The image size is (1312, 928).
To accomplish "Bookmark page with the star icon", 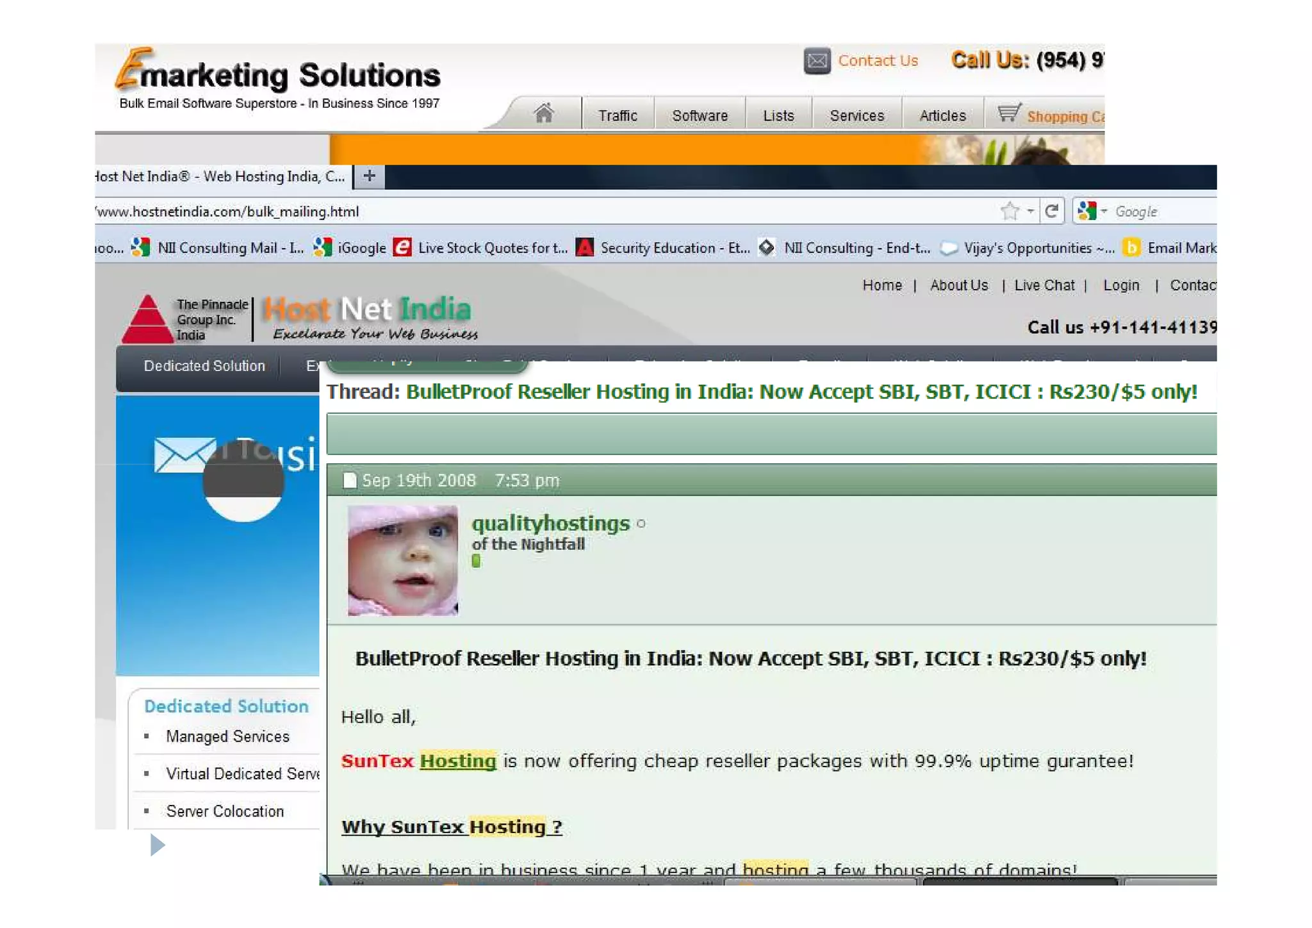I will (x=1009, y=211).
